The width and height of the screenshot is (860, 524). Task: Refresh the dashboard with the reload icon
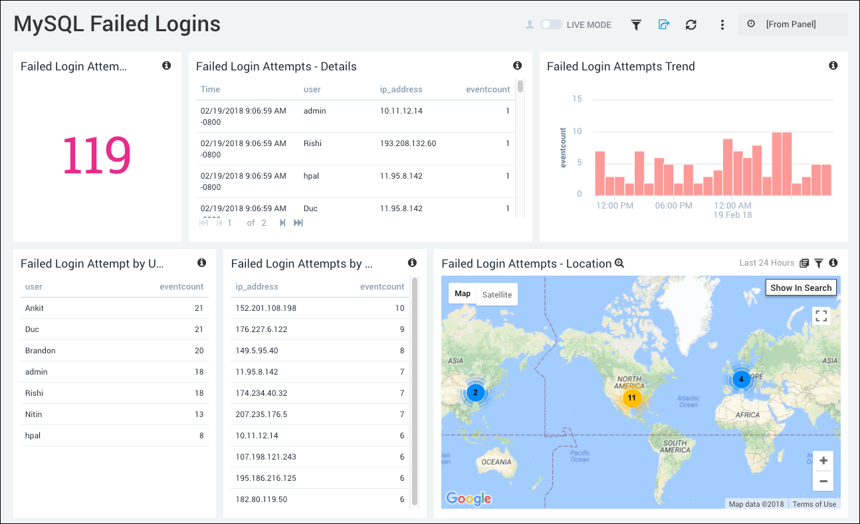pyautogui.click(x=691, y=25)
